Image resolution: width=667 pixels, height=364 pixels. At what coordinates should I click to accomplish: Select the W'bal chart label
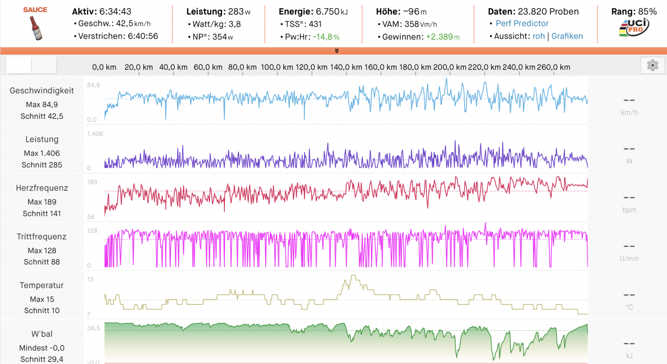click(x=42, y=334)
